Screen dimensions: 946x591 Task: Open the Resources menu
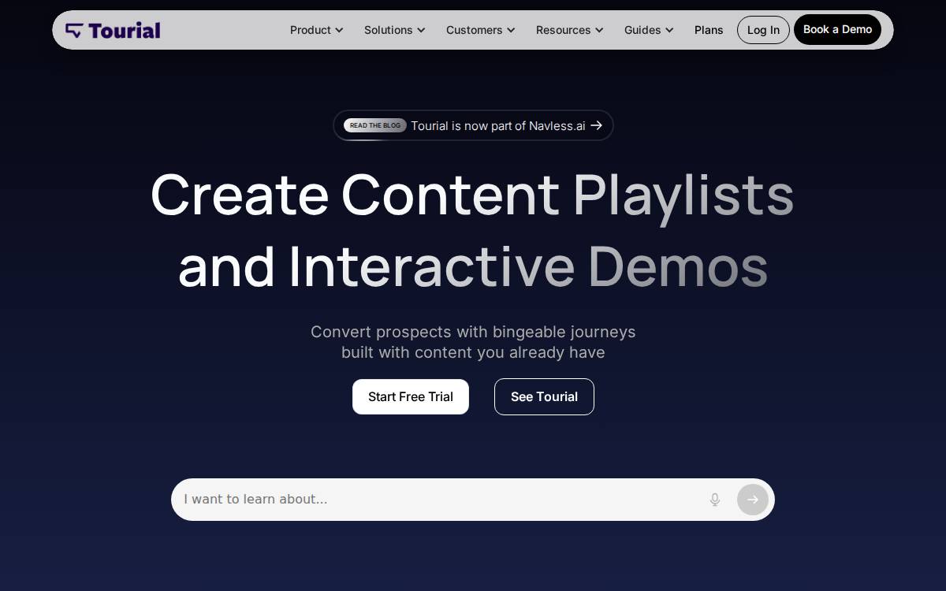tap(570, 30)
